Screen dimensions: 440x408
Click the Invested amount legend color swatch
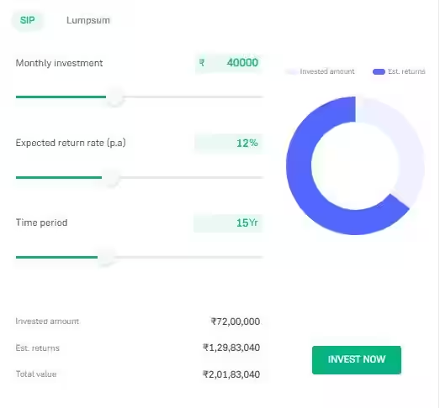coord(291,71)
